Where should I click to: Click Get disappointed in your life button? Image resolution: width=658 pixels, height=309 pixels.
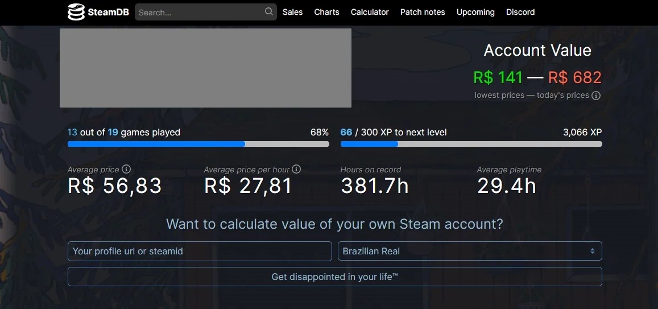(335, 277)
